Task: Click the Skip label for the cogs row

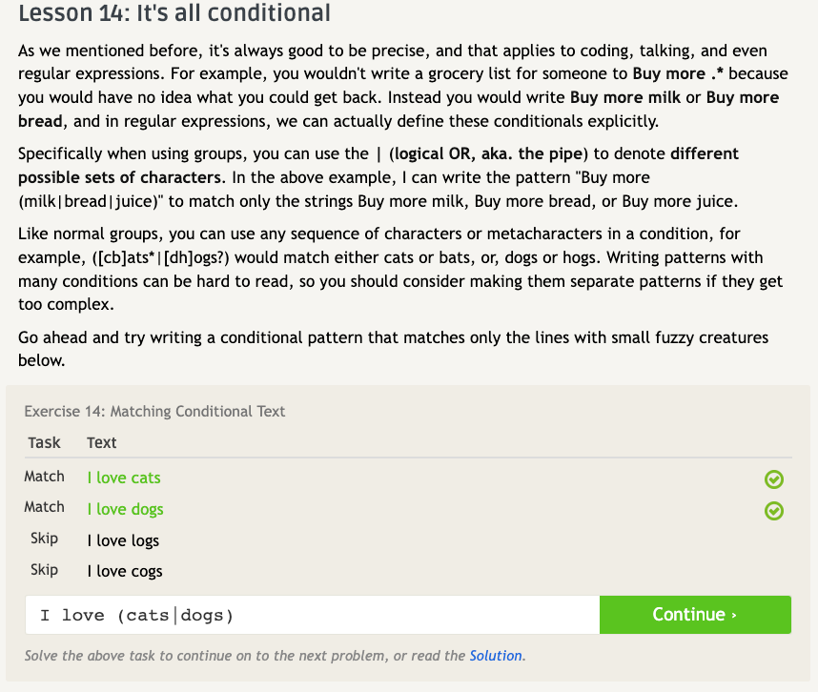Action: 44,570
